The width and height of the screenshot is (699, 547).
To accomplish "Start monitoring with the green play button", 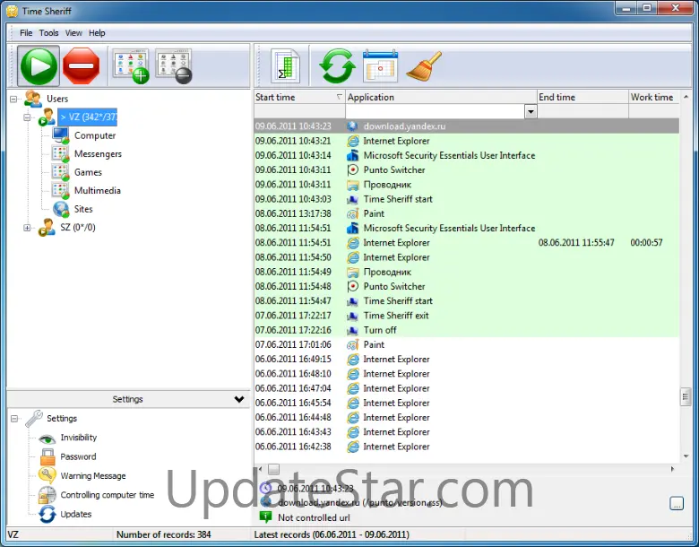I will pos(39,66).
